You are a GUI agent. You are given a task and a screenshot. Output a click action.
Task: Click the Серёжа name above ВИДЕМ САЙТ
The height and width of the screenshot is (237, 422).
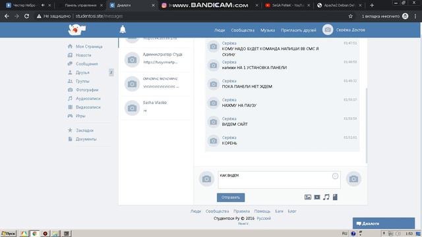(229, 118)
